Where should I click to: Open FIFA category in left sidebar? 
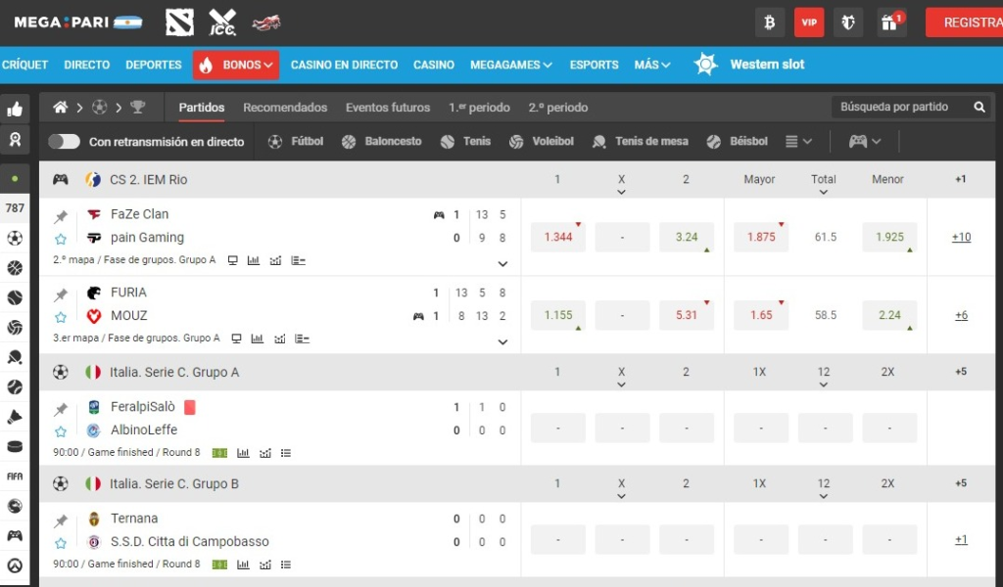tap(15, 476)
